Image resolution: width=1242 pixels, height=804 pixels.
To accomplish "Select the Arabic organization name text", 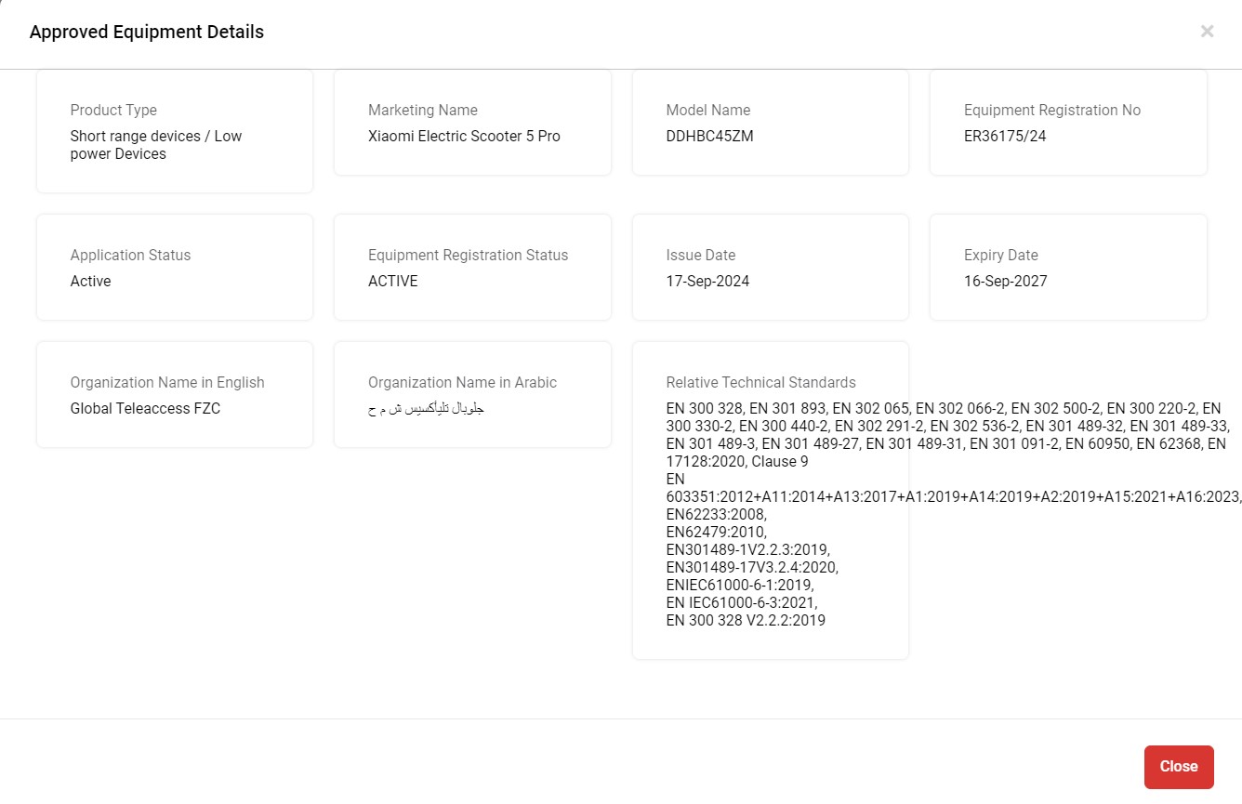I will click(x=426, y=409).
